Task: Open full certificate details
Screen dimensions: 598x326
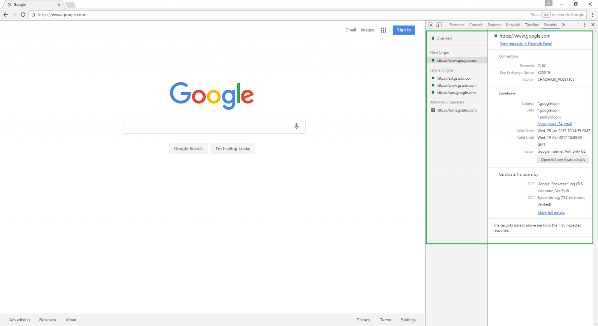Action: pos(563,159)
